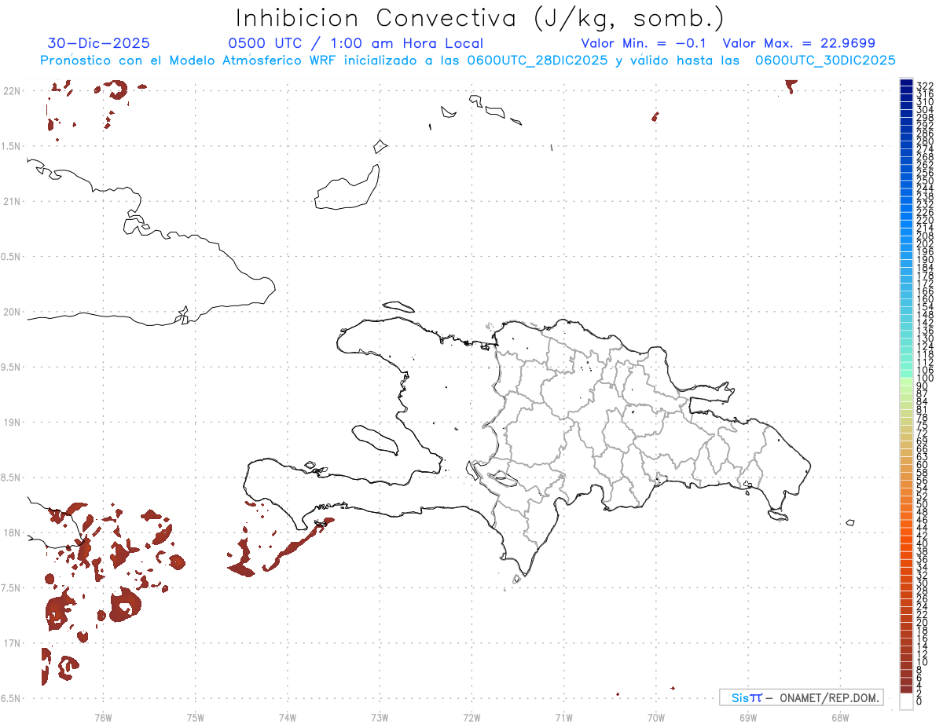
Task: Click the "69W" longitude label
Action: click(x=748, y=717)
